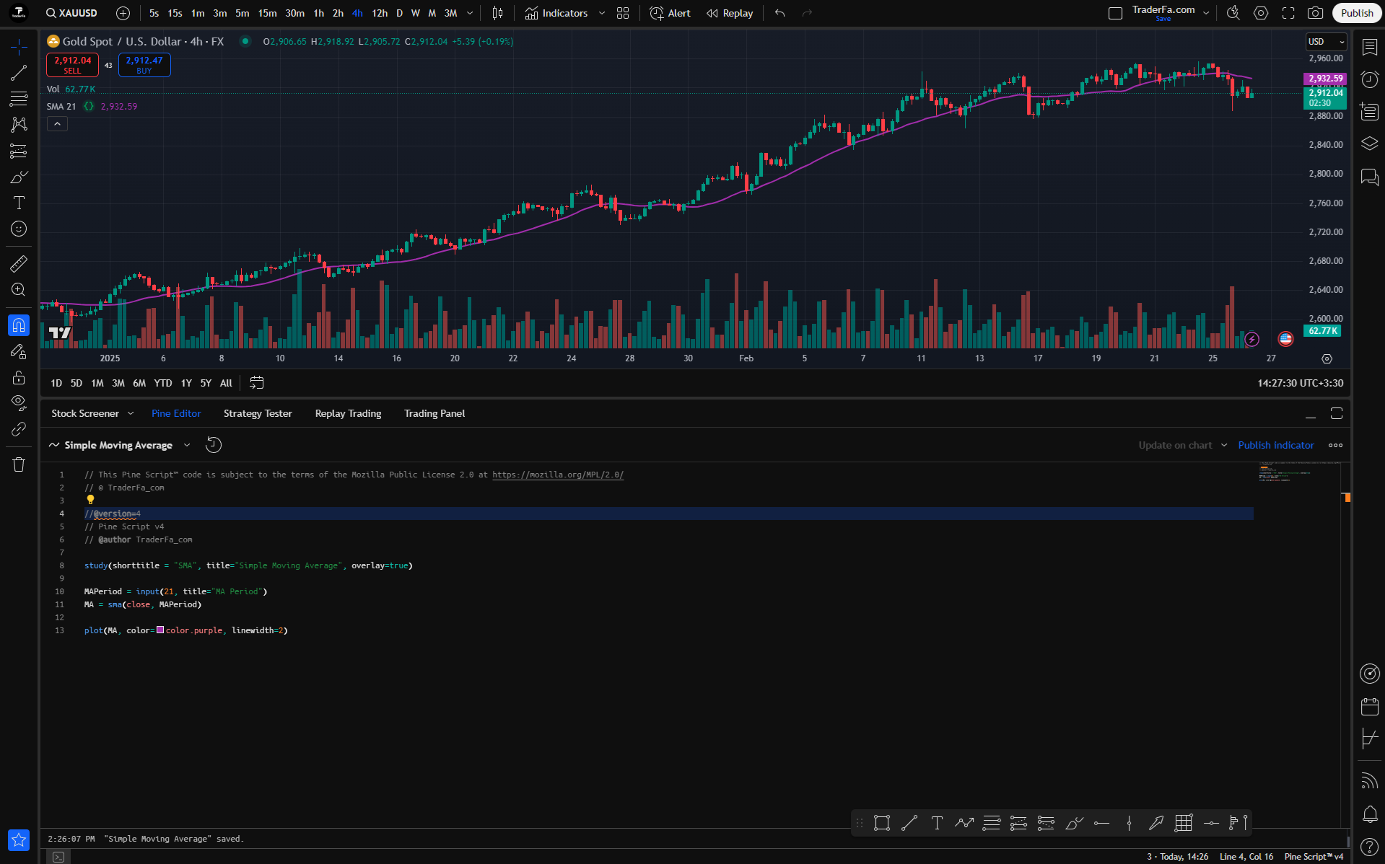The width and height of the screenshot is (1385, 864).
Task: Open the forecasting and measurement tools
Action: 19,151
